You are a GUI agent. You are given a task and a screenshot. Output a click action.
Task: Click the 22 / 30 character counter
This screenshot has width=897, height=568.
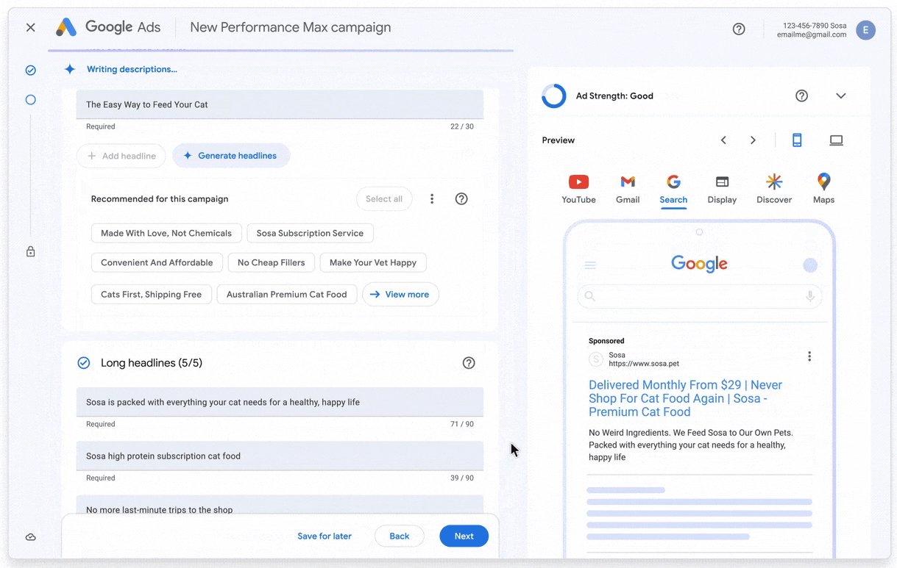tap(462, 126)
